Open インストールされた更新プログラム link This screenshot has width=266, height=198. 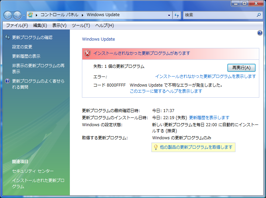tap(38, 184)
